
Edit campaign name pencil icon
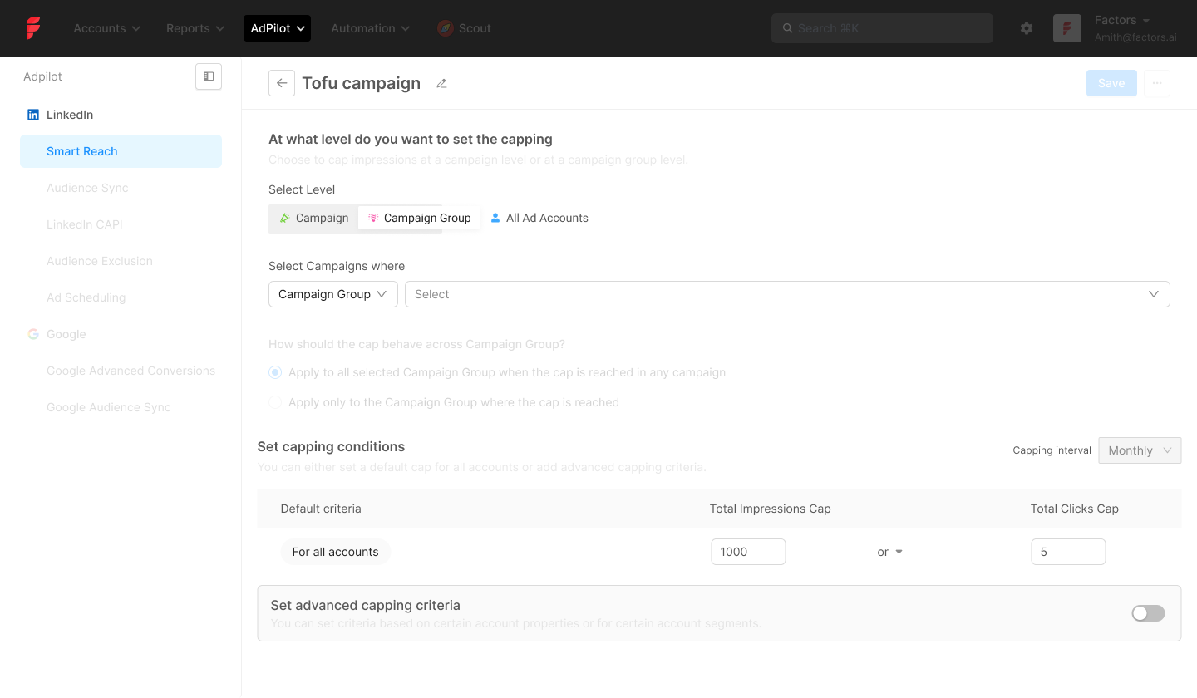click(x=441, y=83)
